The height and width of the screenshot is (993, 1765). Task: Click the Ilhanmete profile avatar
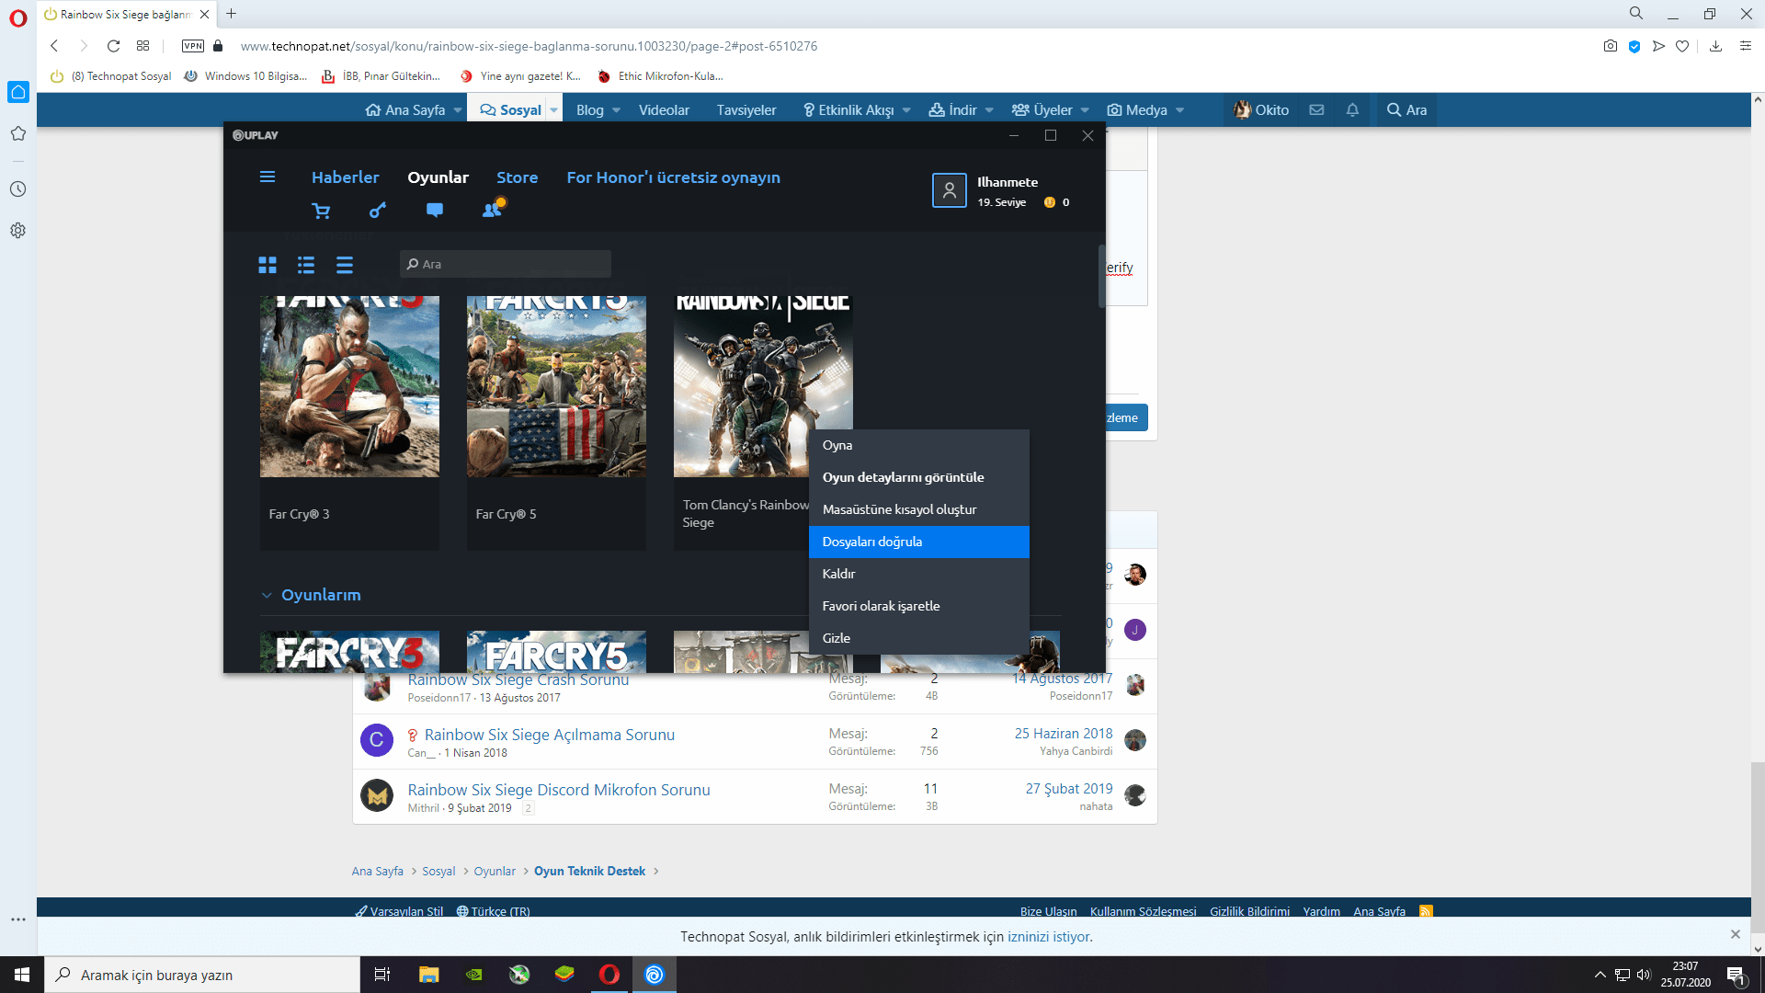949,190
